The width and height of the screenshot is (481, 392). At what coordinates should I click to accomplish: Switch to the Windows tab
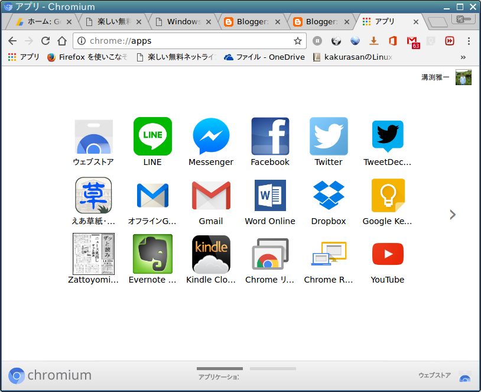coord(180,22)
